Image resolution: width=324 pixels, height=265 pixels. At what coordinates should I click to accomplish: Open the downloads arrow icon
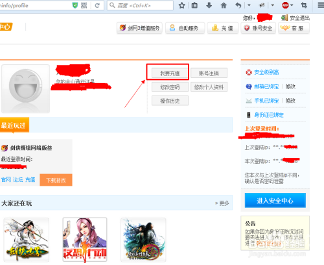point(209,5)
